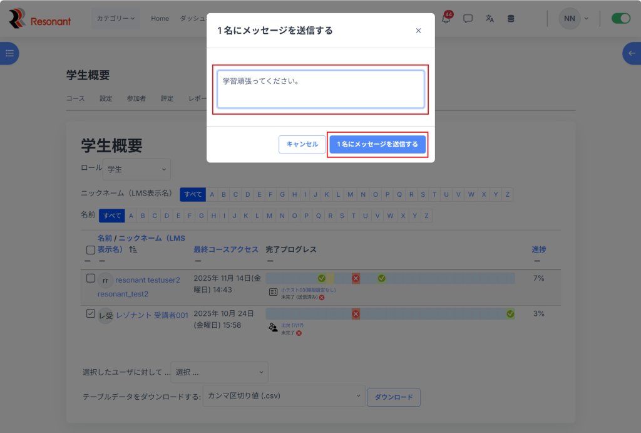Switch to the 参加者 tab
Image resolution: width=641 pixels, height=433 pixels.
point(136,98)
